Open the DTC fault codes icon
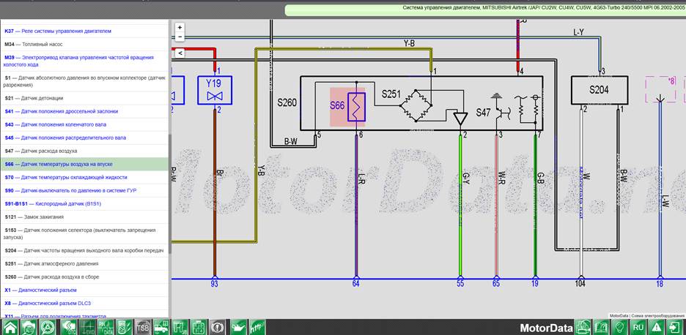This screenshot has height=335, width=686. pyautogui.click(x=69, y=327)
